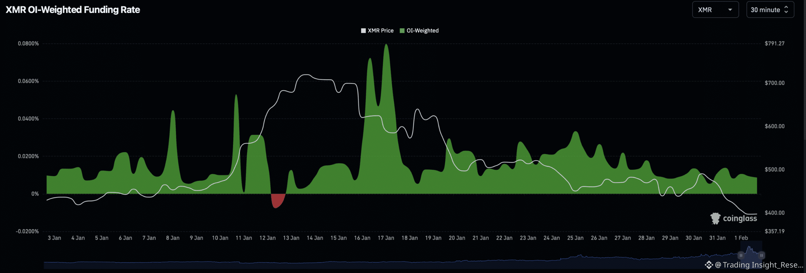Click the 9 Jan date label
The height and width of the screenshot is (273, 806).
[x=196, y=238]
